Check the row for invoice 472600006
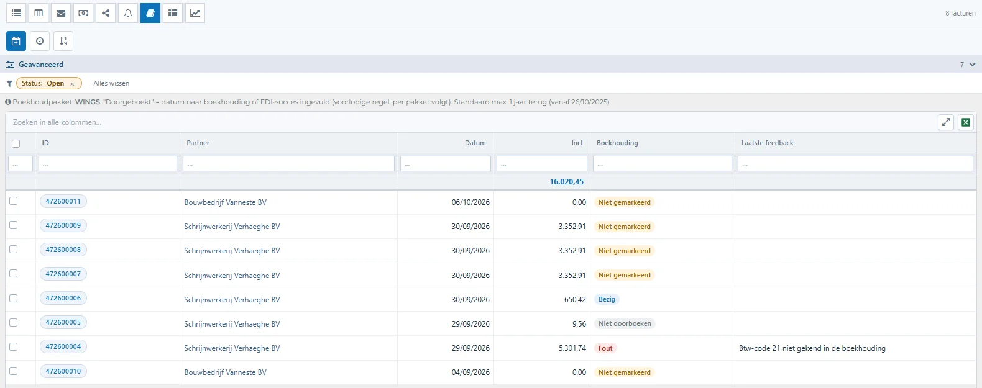Screen dimensions: 982x388 [x=14, y=299]
